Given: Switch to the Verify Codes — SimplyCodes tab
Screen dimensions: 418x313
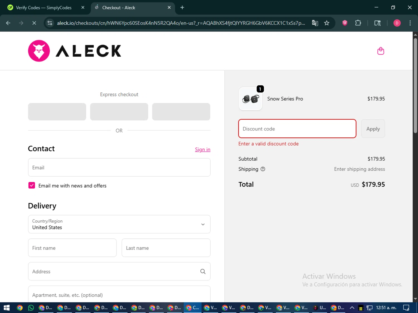Looking at the screenshot, I should (x=44, y=8).
